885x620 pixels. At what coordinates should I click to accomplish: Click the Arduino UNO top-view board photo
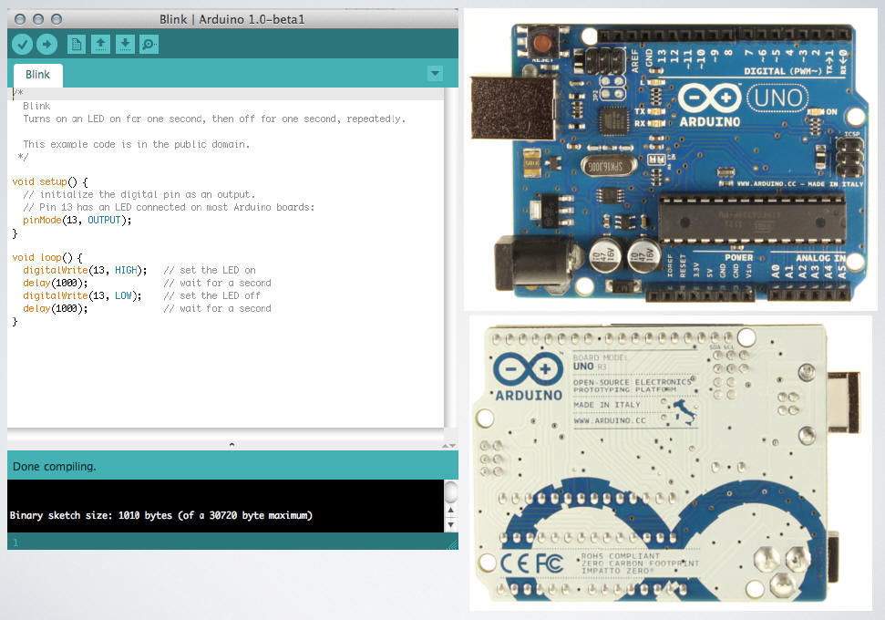tap(671, 160)
